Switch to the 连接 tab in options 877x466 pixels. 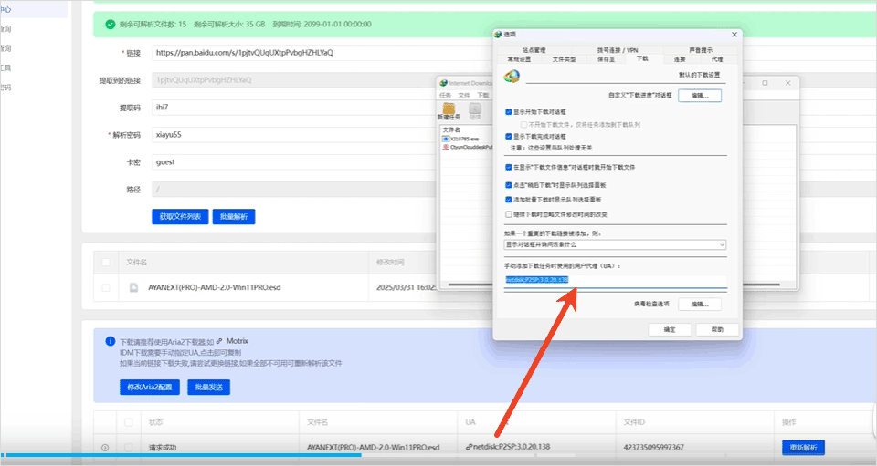click(x=679, y=58)
